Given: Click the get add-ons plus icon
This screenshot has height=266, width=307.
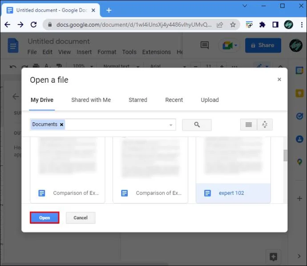Looking at the screenshot, I should point(299,198).
